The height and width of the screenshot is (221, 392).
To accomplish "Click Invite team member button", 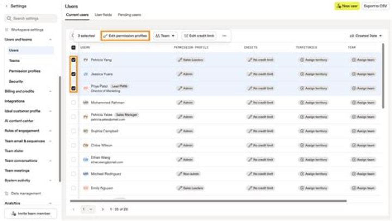I will (30, 213).
